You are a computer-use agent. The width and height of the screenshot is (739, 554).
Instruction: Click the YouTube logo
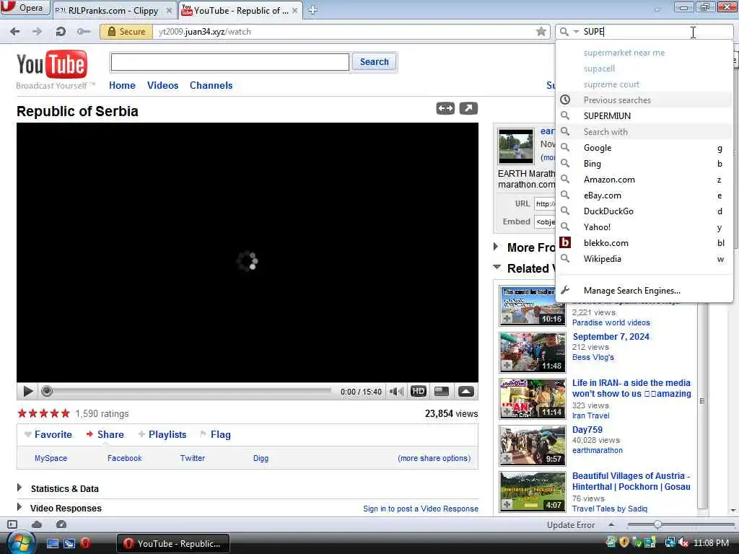(52, 64)
